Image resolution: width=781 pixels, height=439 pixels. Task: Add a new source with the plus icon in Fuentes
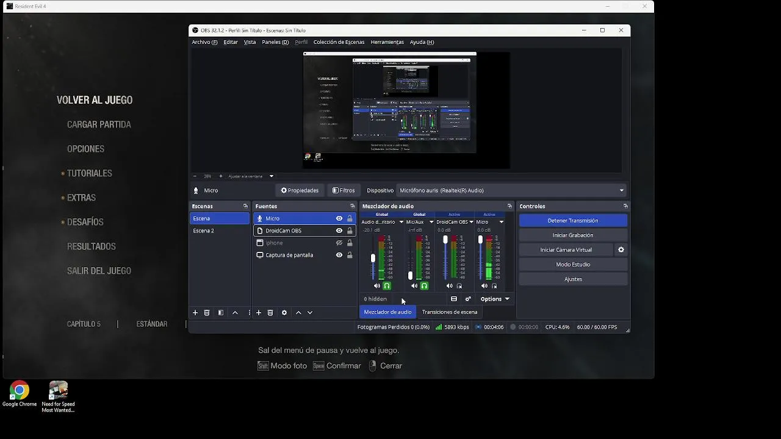[x=259, y=313]
